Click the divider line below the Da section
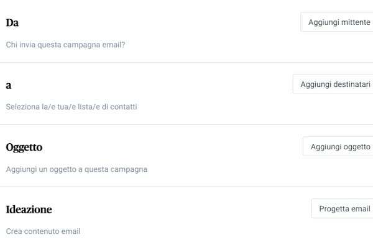This screenshot has width=373, height=248. 186,62
